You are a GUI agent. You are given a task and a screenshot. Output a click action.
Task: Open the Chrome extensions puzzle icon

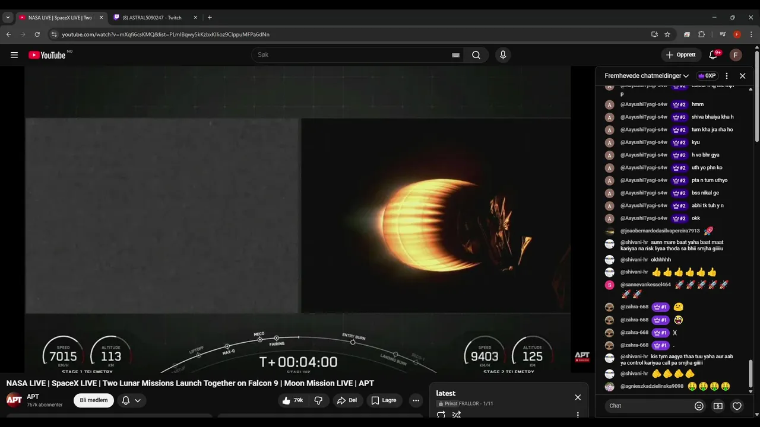coord(701,34)
